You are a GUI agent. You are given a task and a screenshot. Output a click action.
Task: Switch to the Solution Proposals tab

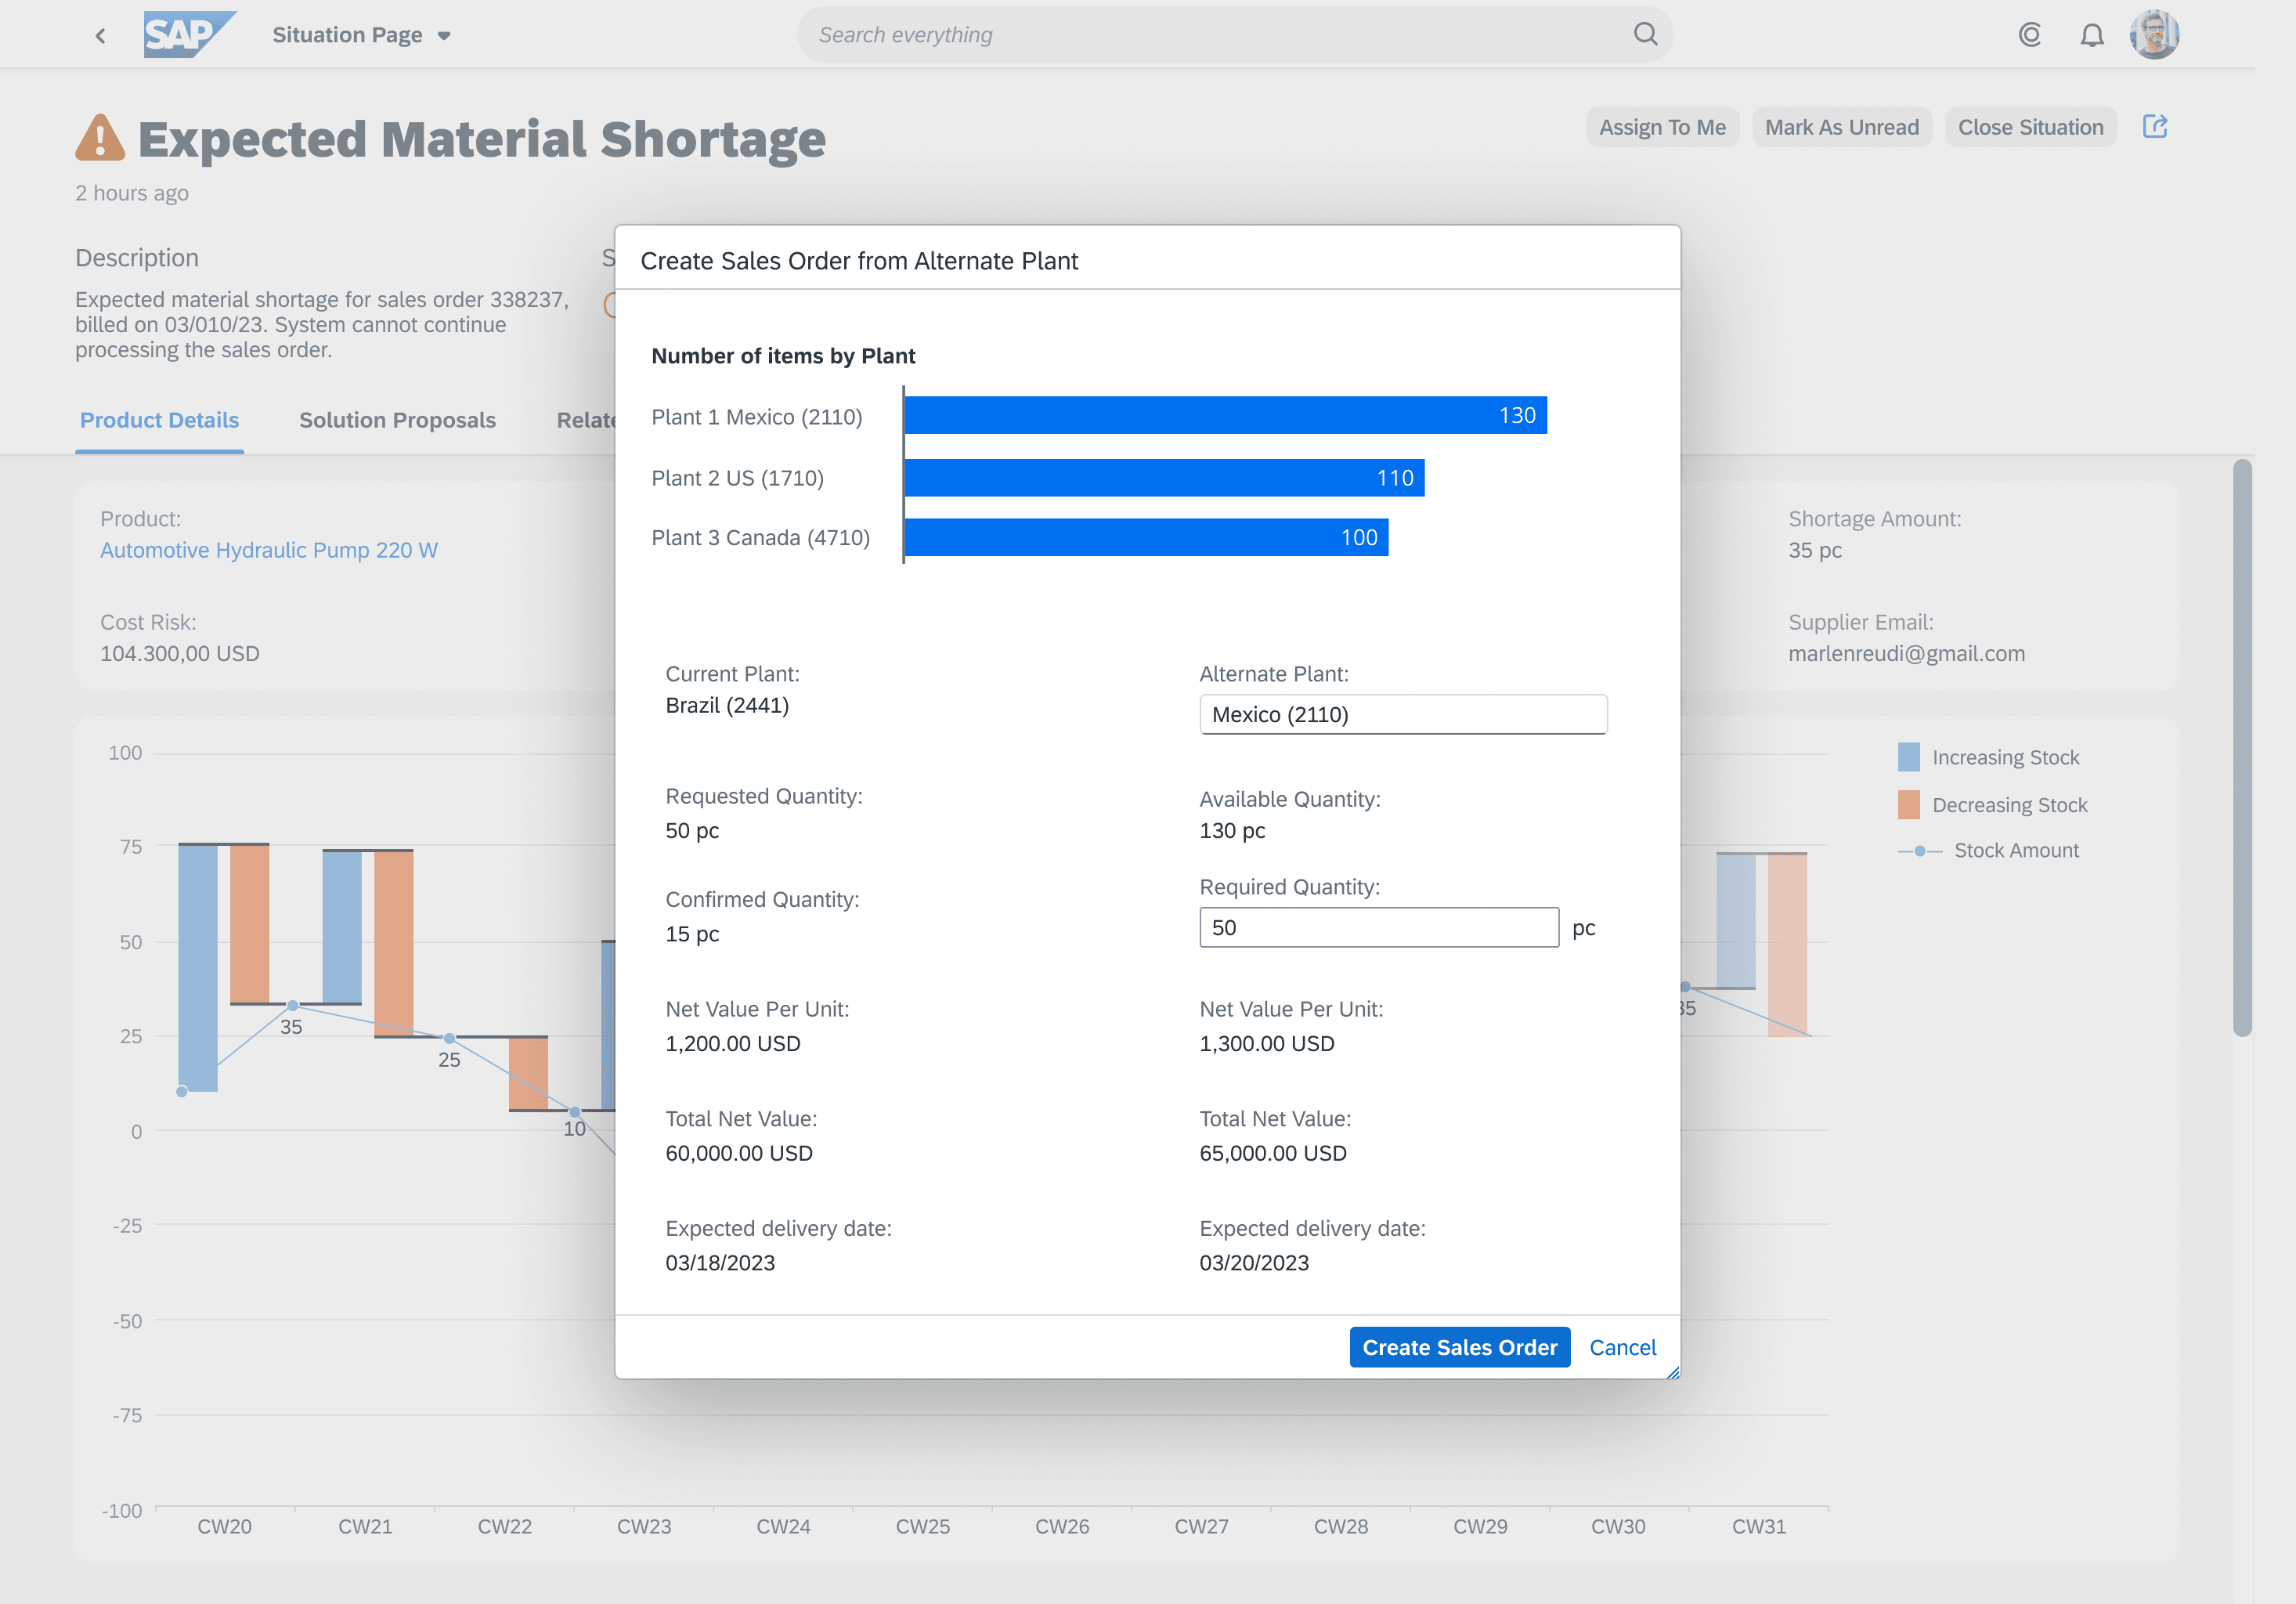coord(397,420)
